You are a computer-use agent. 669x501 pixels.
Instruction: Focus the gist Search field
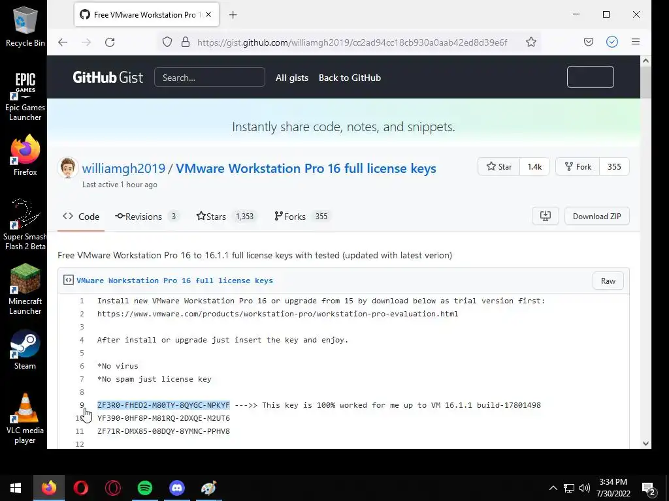(x=210, y=78)
